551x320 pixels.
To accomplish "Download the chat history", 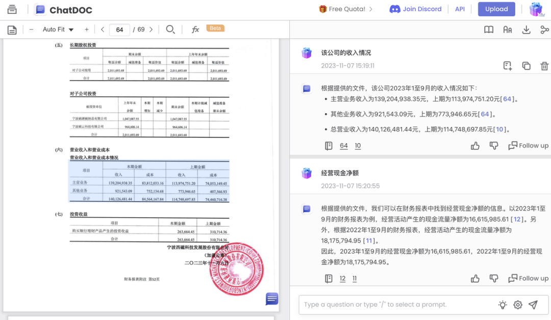I will click(x=526, y=30).
